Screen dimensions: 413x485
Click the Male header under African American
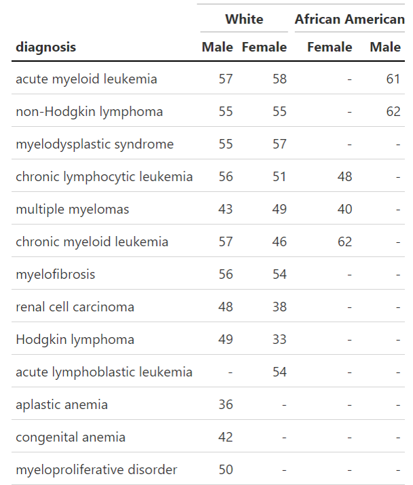coord(385,47)
